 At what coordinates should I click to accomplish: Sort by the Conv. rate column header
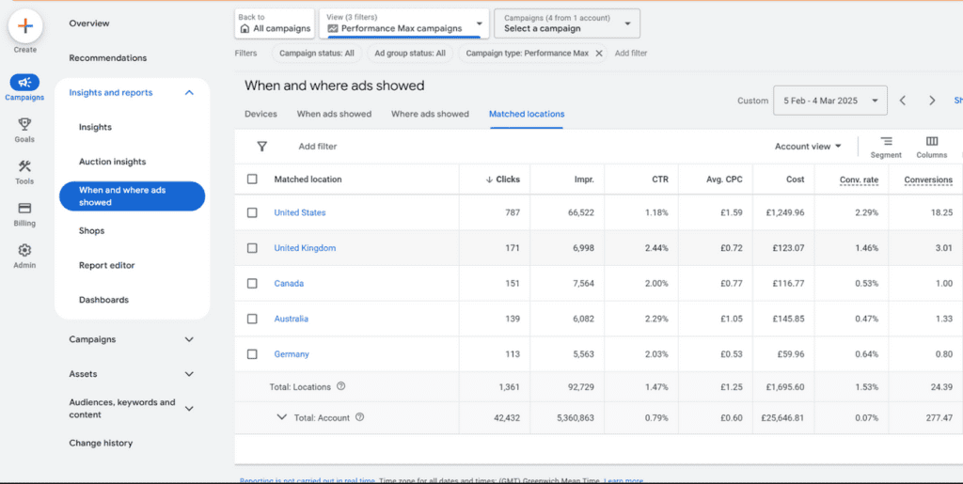tap(859, 180)
